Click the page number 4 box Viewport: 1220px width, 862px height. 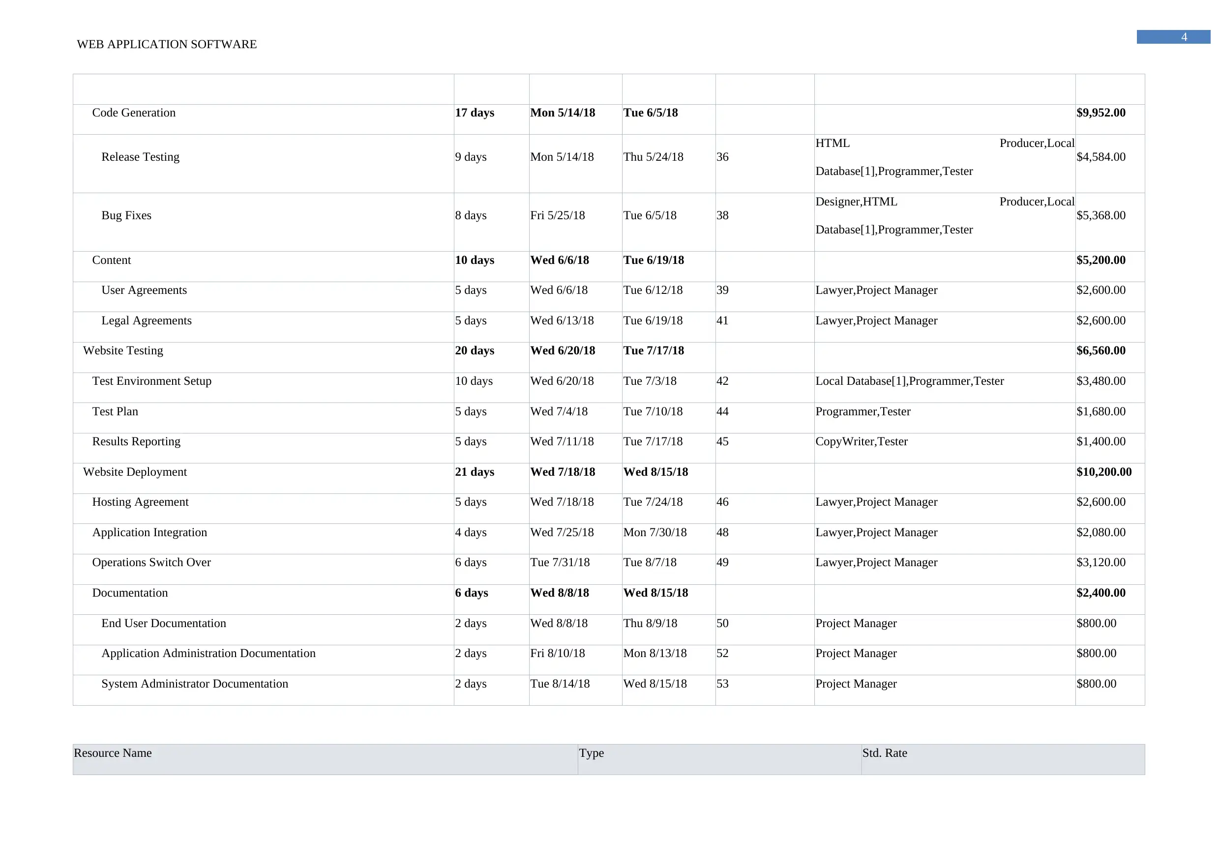[1173, 37]
